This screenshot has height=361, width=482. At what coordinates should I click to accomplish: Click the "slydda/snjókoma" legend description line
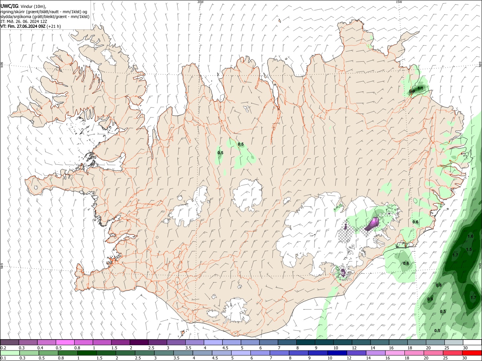45,17
